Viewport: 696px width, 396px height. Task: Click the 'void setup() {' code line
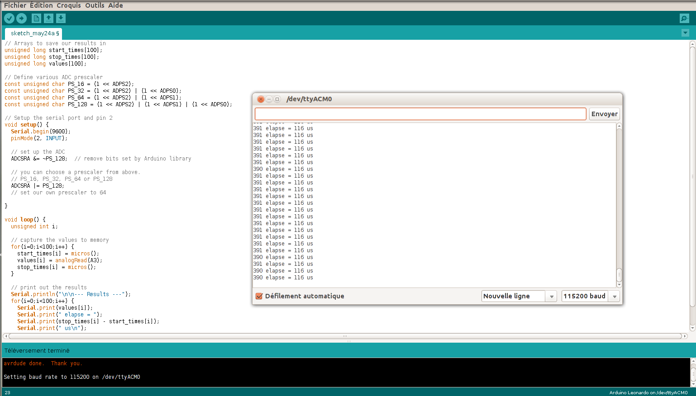[27, 125]
